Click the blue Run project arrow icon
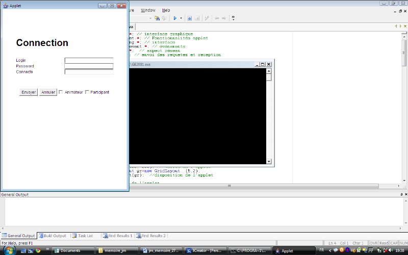This screenshot has height=255, width=408. pos(175,18)
